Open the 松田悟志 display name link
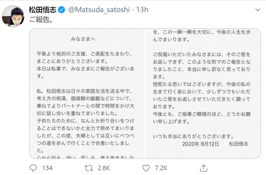This screenshot has width=266, height=175. click(42, 10)
